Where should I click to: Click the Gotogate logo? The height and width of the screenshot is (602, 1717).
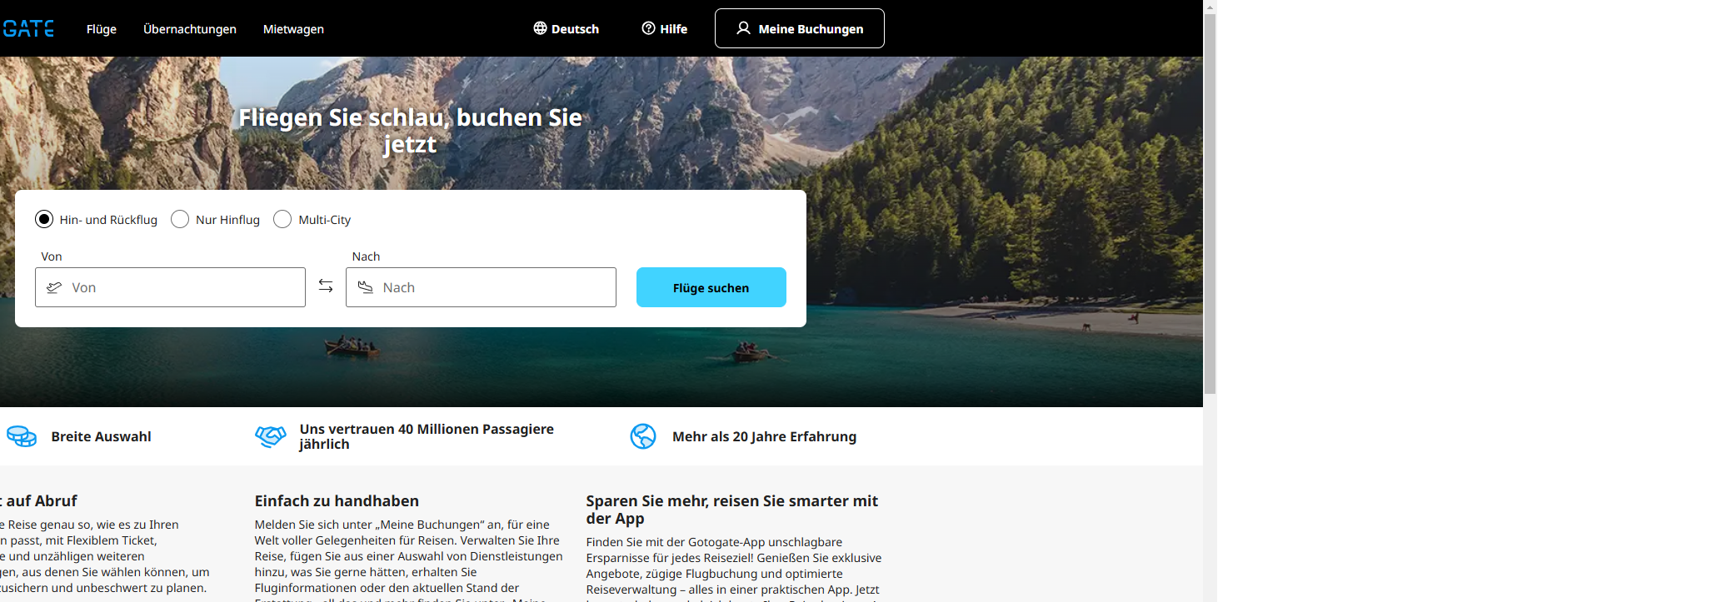click(x=28, y=29)
